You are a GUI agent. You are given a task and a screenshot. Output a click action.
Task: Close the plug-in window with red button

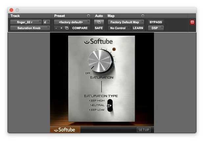point(12,10)
